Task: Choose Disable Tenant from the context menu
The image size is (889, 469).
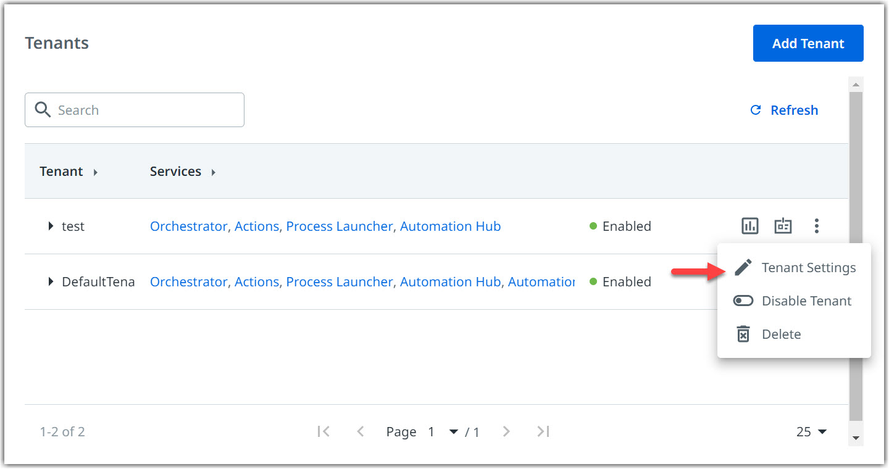Action: coord(794,301)
